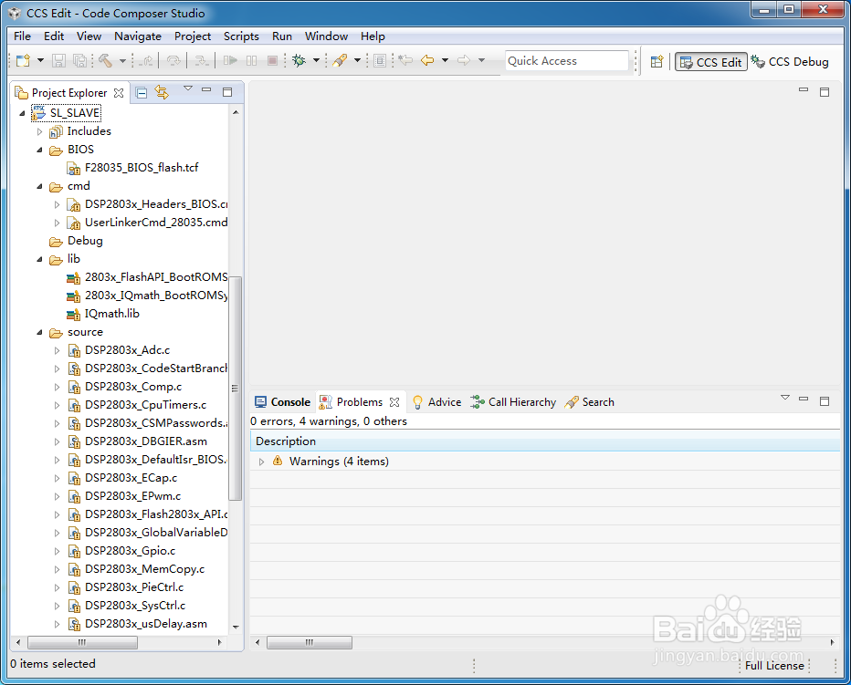This screenshot has width=851, height=685.
Task: Click the Quick Access search field
Action: 566,61
